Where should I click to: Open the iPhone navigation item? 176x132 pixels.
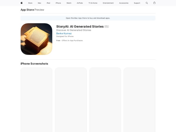[x=58, y=3]
